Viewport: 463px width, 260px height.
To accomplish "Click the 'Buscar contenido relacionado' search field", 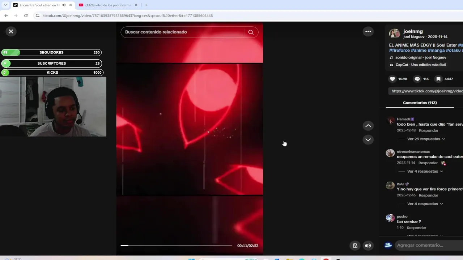I will 183,32.
